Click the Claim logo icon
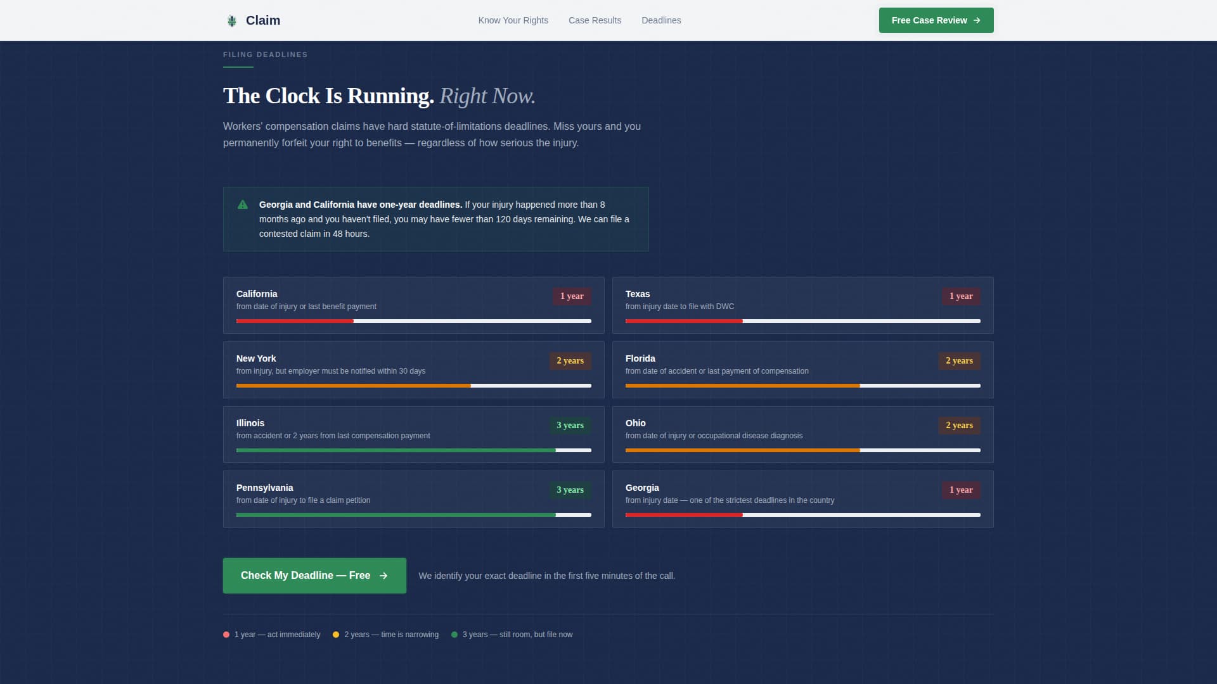Viewport: 1217px width, 684px height. (x=232, y=20)
